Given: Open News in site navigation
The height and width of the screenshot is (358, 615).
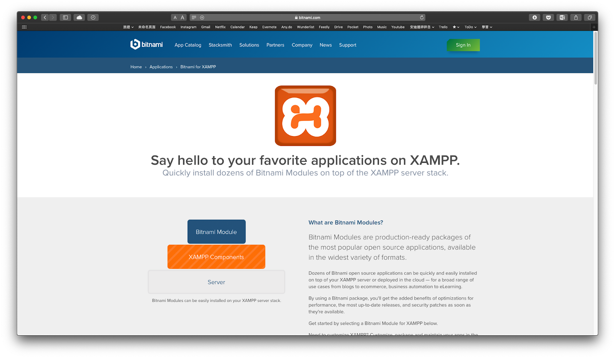Looking at the screenshot, I should pyautogui.click(x=326, y=45).
